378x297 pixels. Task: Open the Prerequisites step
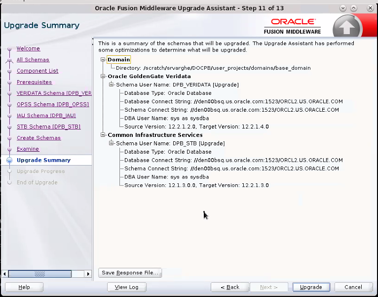34,82
